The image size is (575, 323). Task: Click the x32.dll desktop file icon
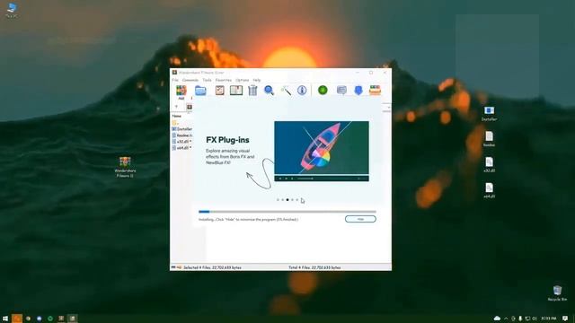489,165
